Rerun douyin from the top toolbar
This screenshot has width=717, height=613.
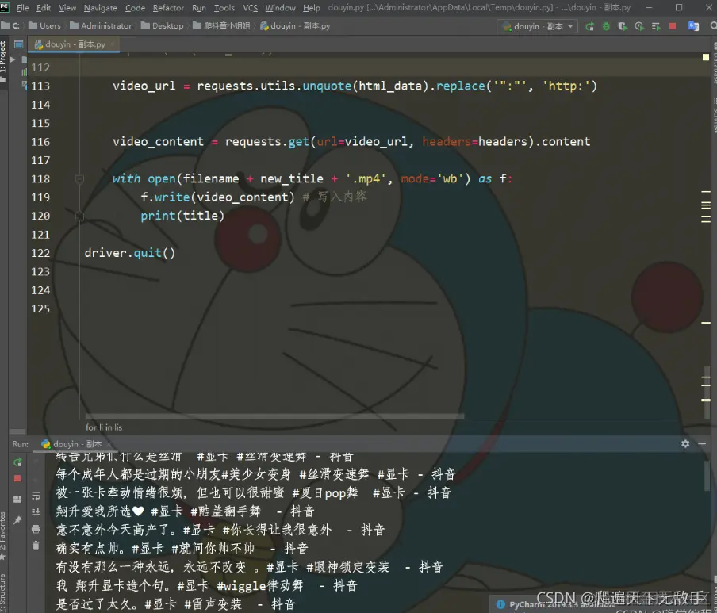[590, 26]
